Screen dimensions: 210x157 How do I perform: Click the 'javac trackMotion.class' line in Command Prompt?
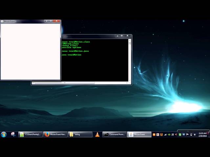tap(76, 42)
